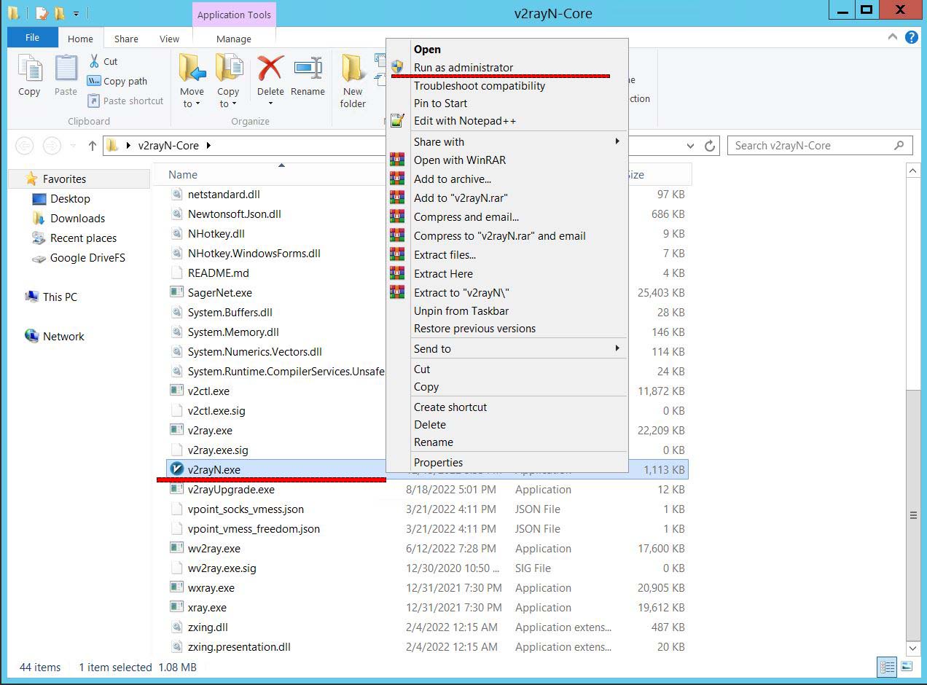Choose Add to "v2rayN.rar"
The height and width of the screenshot is (685, 927).
click(461, 197)
